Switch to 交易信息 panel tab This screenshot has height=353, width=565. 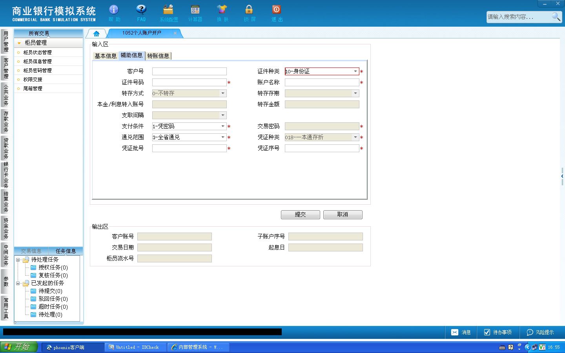click(x=31, y=251)
